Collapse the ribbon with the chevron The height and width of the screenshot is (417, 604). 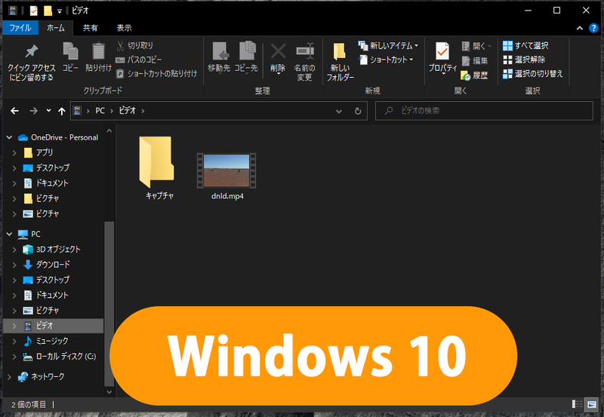pos(579,28)
